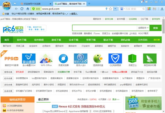Image resolution: width=165 pixels, height=113 pixels.
Task: Open the 金山毒霸2014 icon
Action: point(29,58)
